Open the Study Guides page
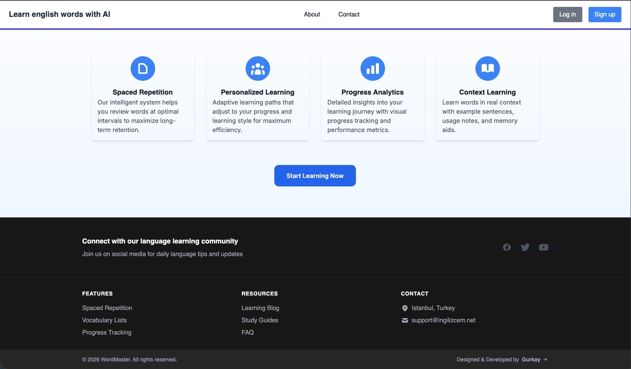The height and width of the screenshot is (369, 631). point(259,320)
